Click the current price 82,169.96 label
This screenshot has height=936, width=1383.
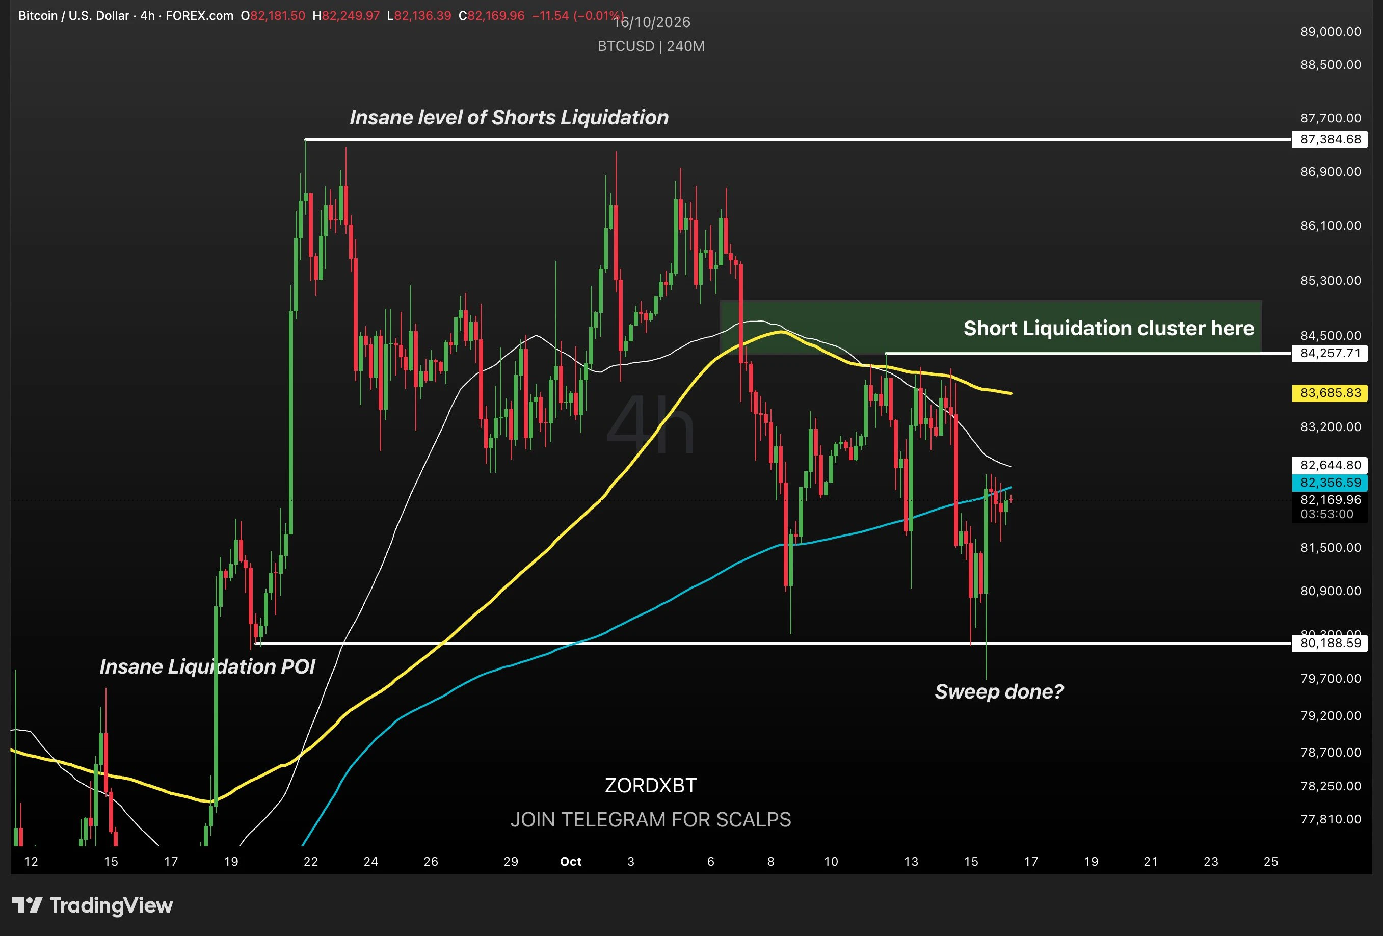tap(1330, 500)
